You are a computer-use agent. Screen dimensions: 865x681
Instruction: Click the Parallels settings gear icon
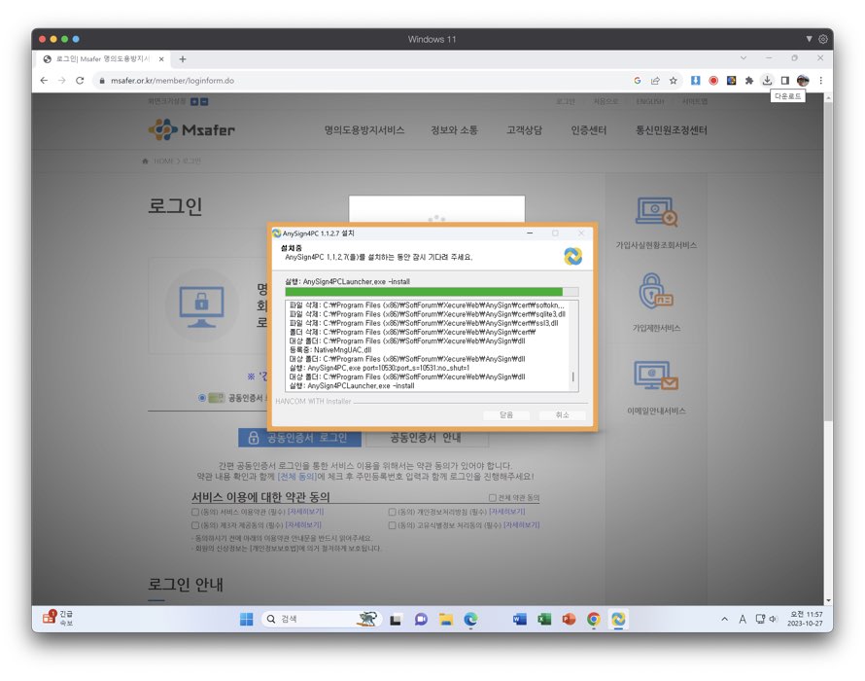click(x=823, y=39)
